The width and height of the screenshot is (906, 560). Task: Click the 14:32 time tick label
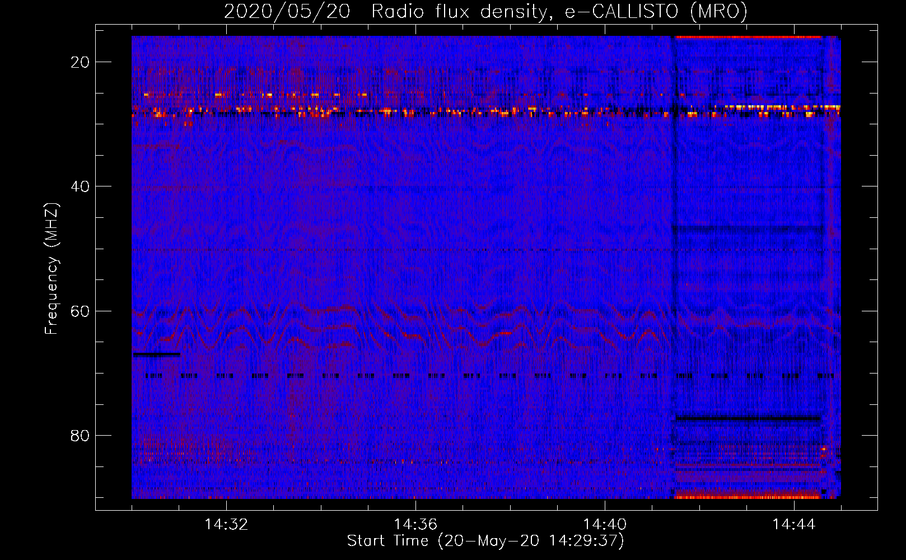[x=226, y=525]
